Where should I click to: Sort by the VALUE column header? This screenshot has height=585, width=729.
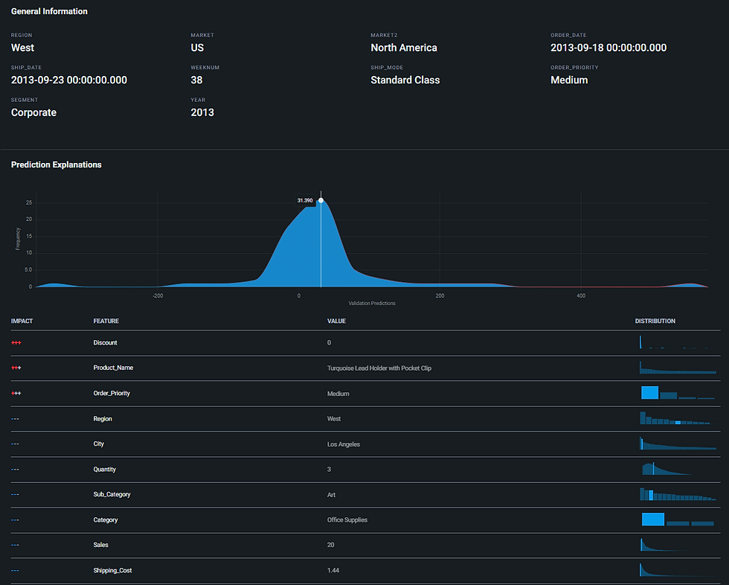[x=336, y=322]
